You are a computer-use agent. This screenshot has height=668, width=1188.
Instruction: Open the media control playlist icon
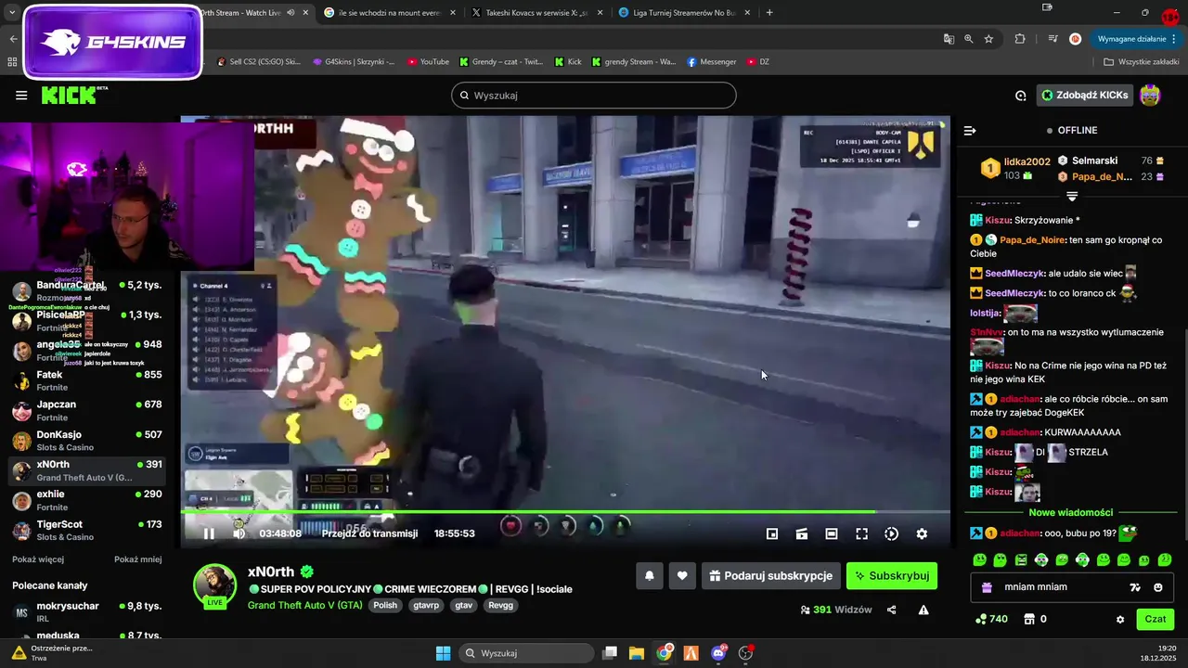[x=1052, y=39]
